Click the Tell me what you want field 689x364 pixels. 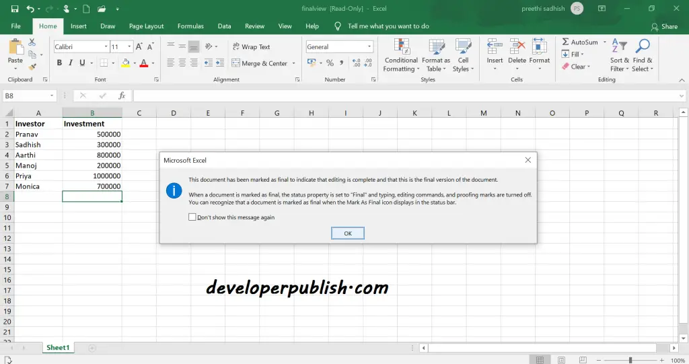coord(388,26)
